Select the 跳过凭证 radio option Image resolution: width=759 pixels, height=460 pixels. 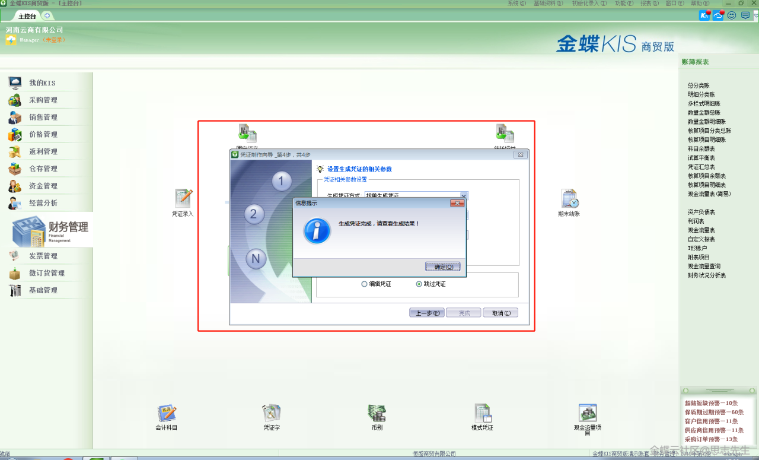pos(419,284)
